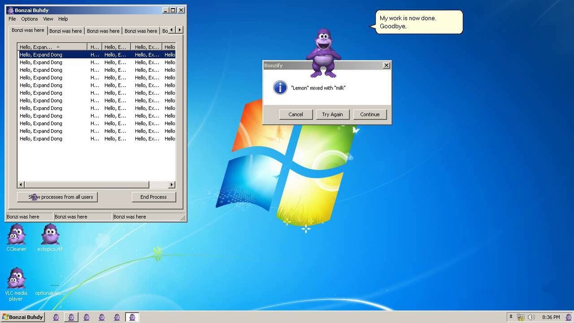The height and width of the screenshot is (323, 574).
Task: Click Continue in the Bonzify dialog
Action: pos(369,114)
